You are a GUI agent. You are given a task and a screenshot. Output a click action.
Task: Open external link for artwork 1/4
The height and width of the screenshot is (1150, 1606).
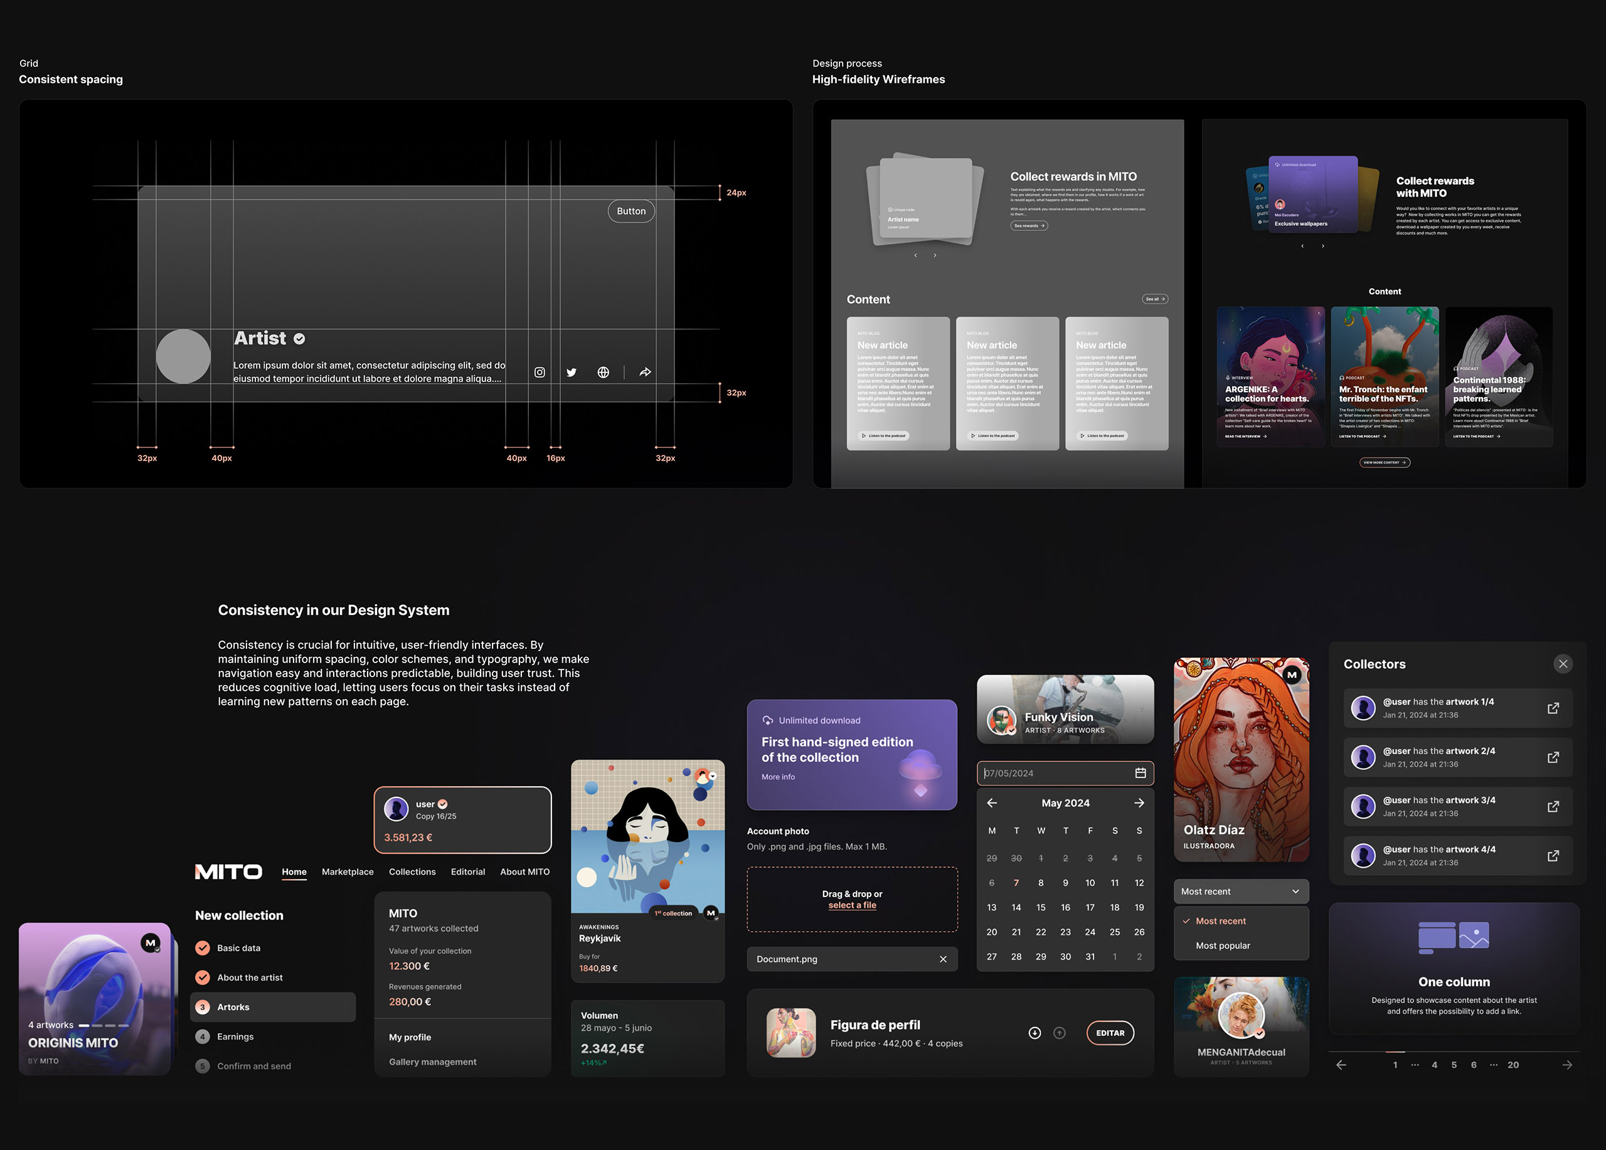(x=1553, y=708)
